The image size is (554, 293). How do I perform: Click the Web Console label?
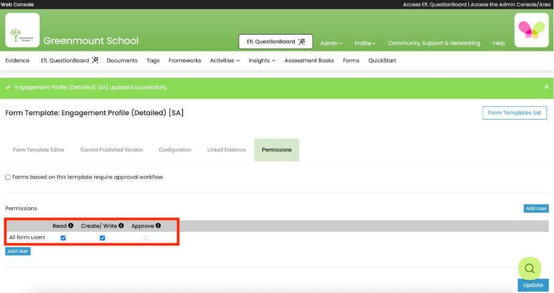pos(17,5)
